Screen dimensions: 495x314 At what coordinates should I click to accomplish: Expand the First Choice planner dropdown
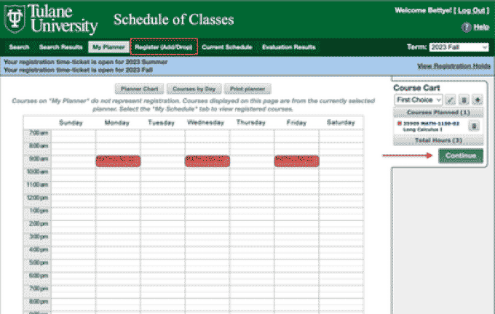pyautogui.click(x=419, y=100)
